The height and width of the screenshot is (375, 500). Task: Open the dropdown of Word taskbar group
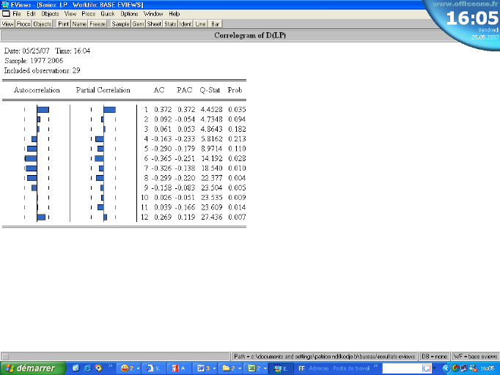click(x=214, y=368)
